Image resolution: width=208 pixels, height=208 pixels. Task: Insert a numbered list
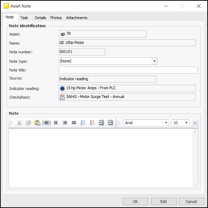click(92, 123)
